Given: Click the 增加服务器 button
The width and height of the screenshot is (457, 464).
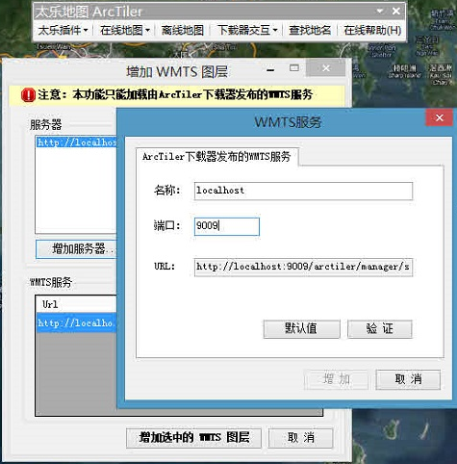Looking at the screenshot, I should click(76, 248).
